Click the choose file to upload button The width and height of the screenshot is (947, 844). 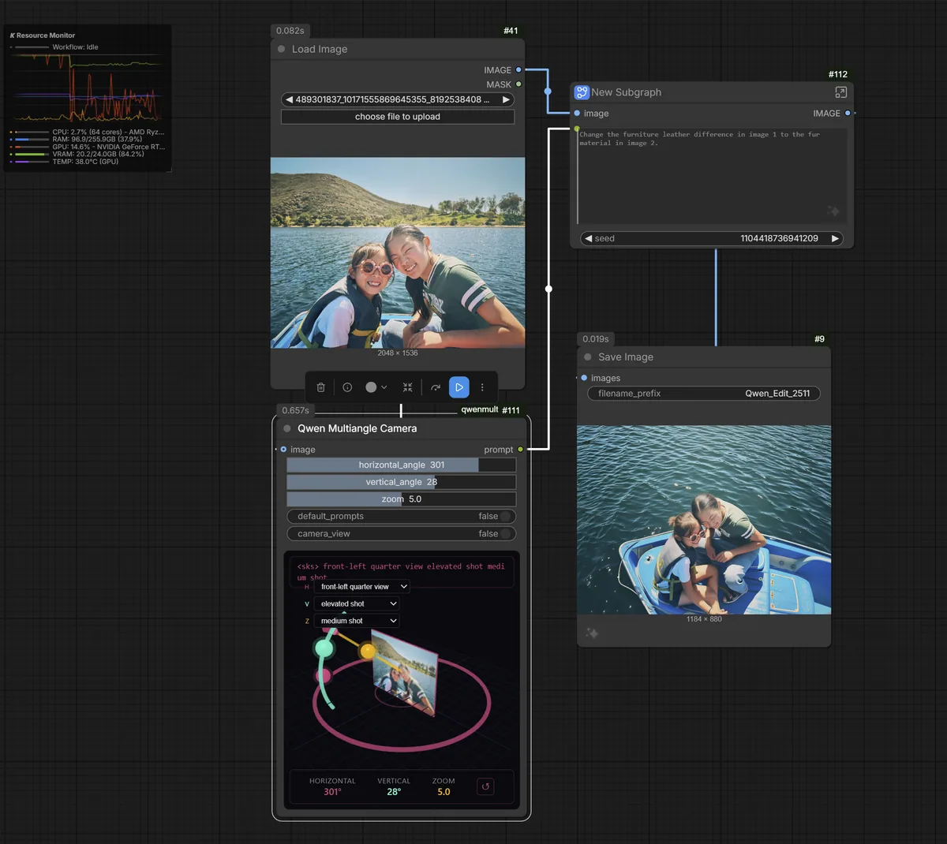398,117
